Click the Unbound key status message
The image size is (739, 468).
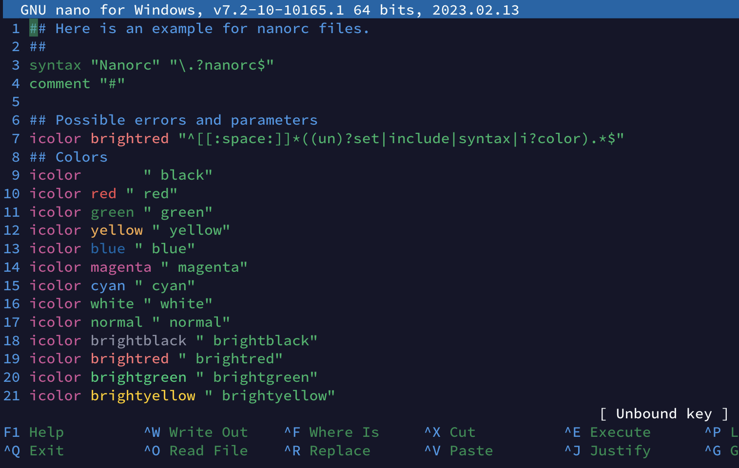pos(664,413)
